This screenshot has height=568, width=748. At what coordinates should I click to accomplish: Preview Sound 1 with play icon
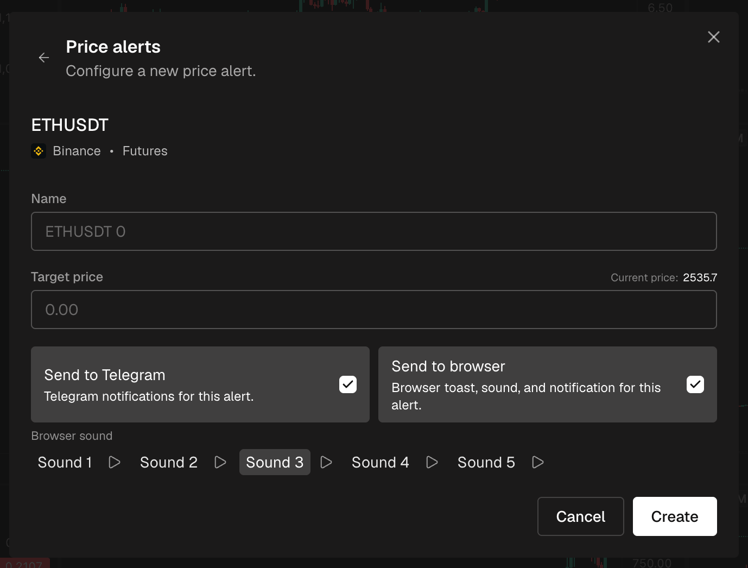coord(115,462)
